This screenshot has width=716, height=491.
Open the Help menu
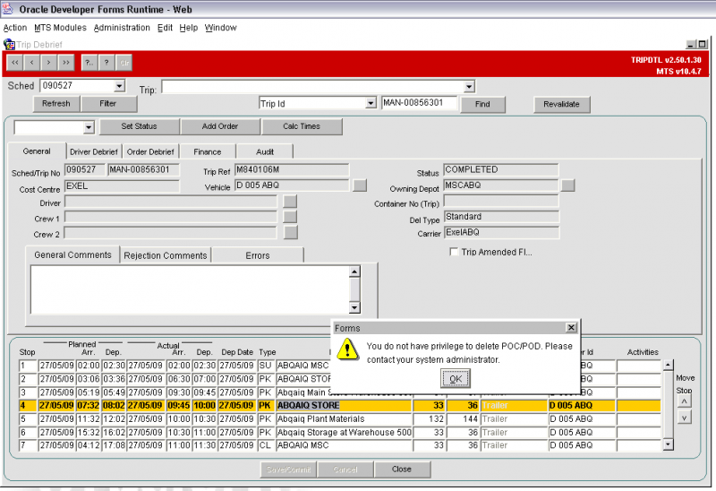(x=189, y=28)
